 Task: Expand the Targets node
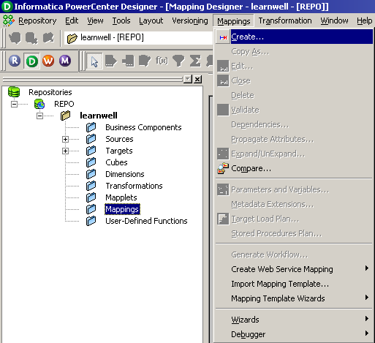[x=65, y=151]
